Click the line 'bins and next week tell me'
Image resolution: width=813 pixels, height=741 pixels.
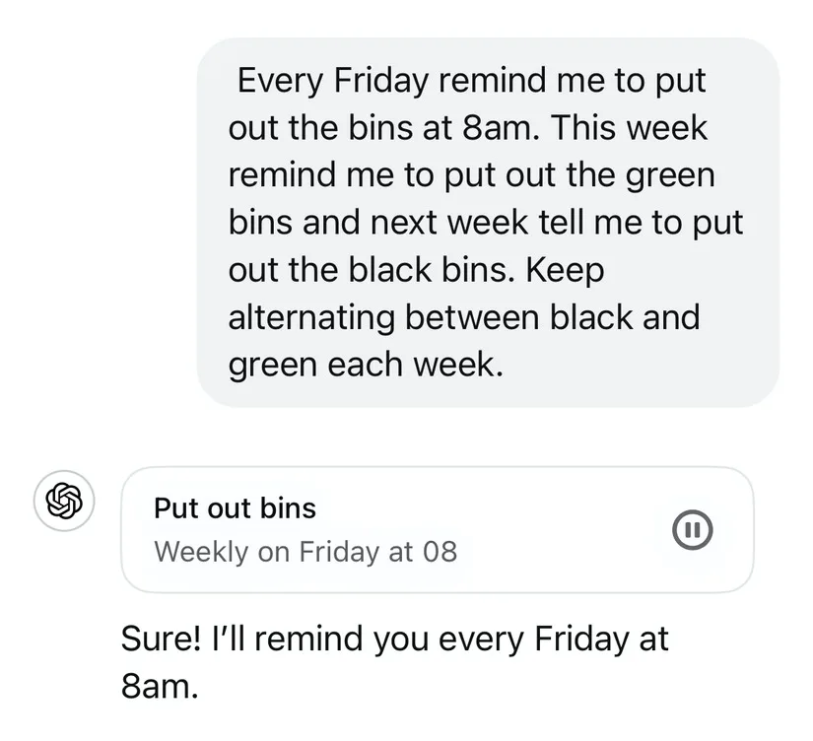[x=486, y=223]
